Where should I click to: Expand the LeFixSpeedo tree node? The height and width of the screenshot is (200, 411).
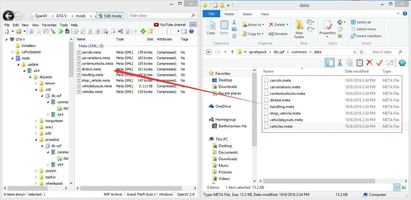tap(13, 52)
